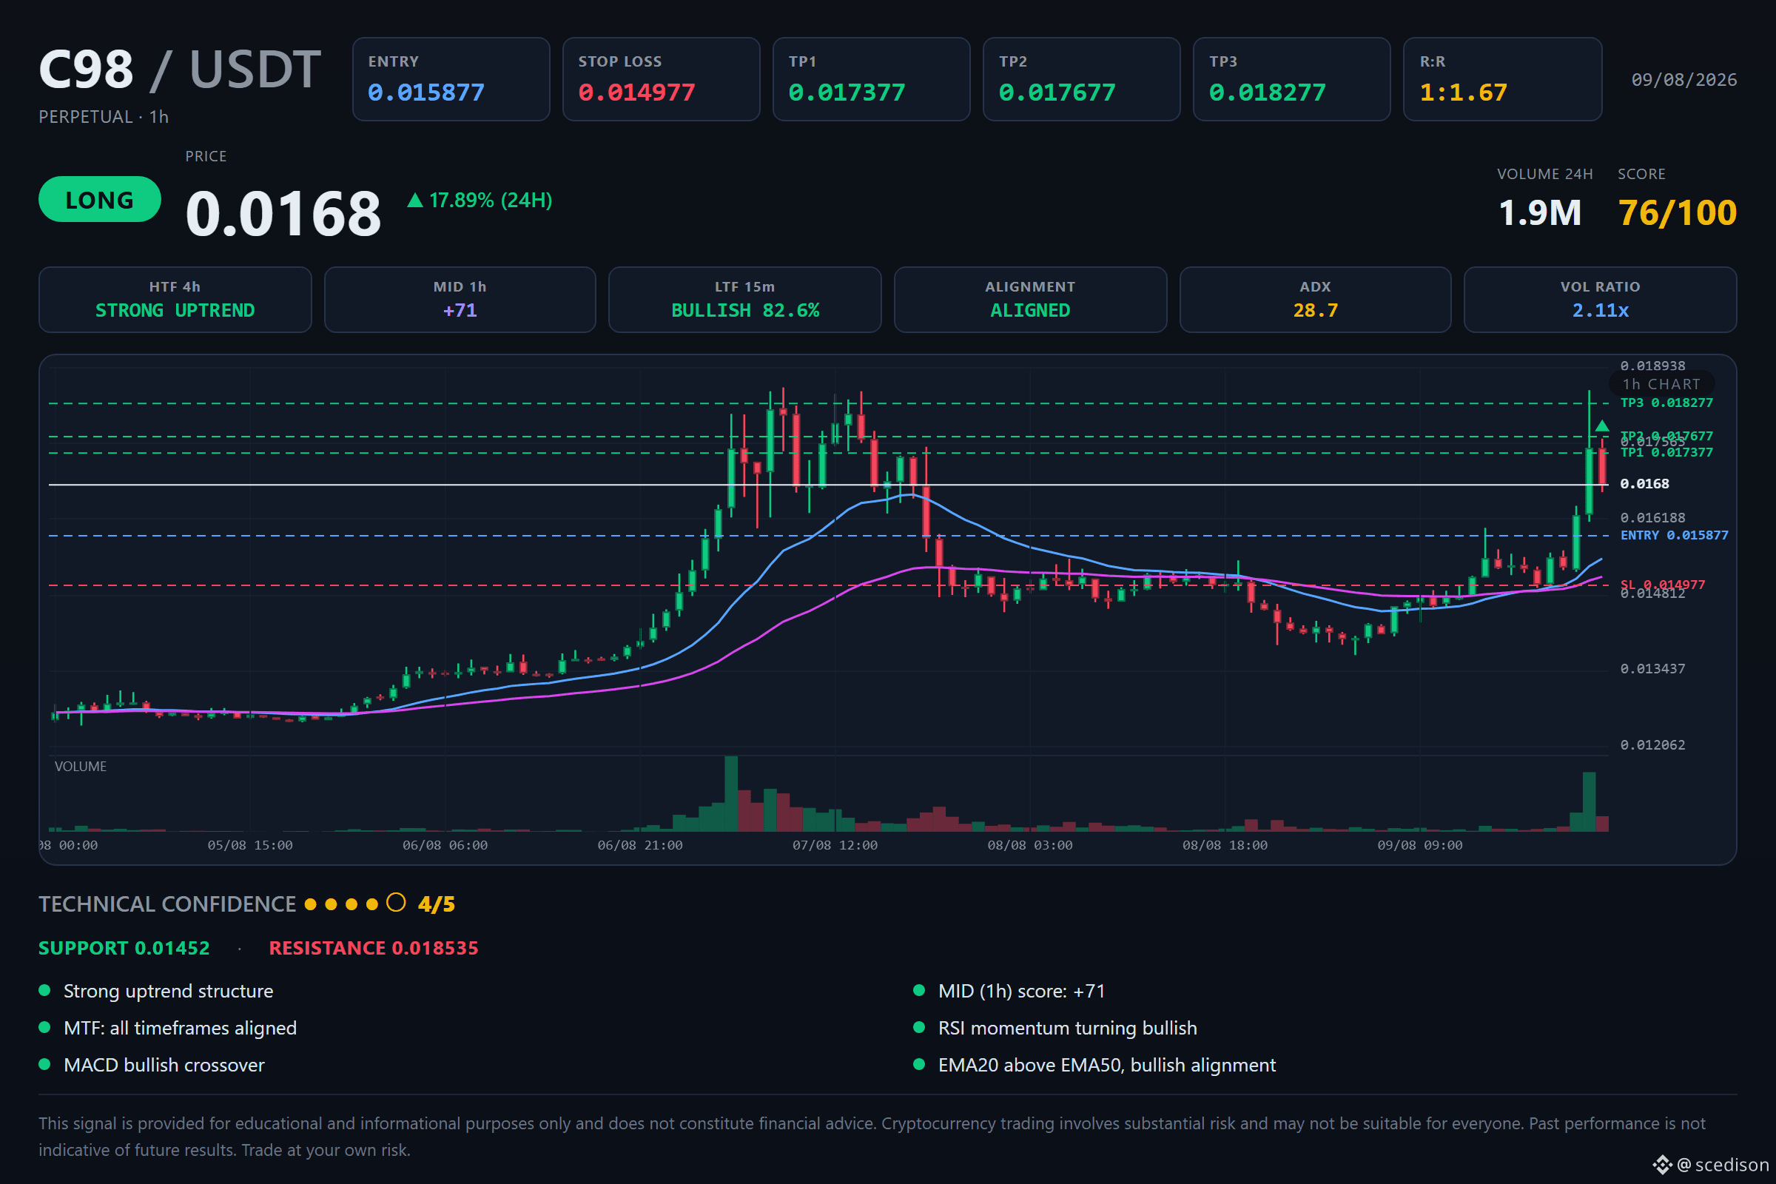Select the ENTRY card showing 0.015877
The image size is (1776, 1184).
click(x=451, y=79)
